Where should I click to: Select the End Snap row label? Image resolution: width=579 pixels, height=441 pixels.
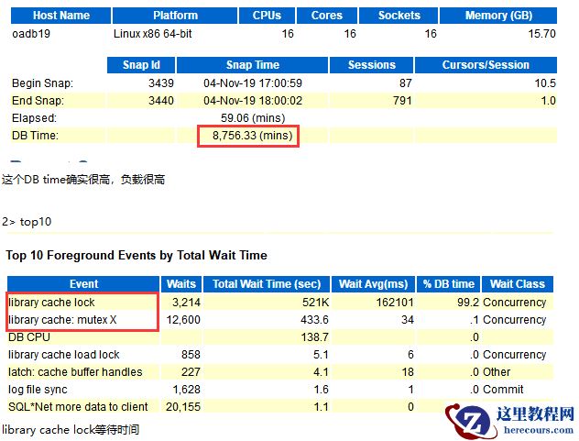[38, 101]
